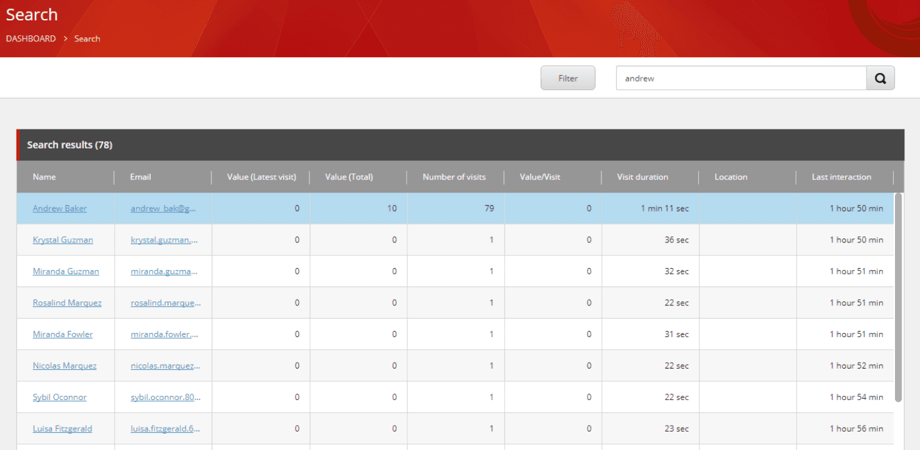
Task: Open Nicolas Marquez contact link
Action: 64,366
